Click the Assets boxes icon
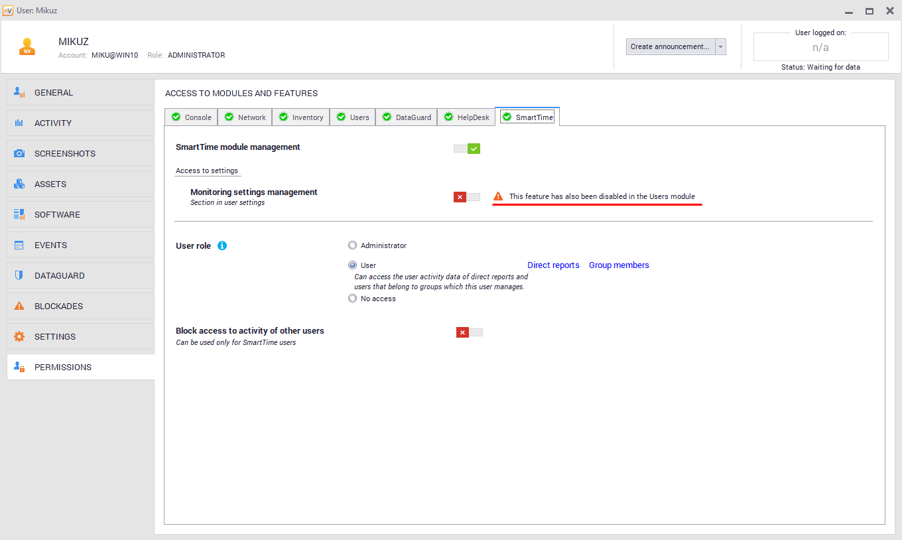The image size is (902, 540). click(x=19, y=184)
